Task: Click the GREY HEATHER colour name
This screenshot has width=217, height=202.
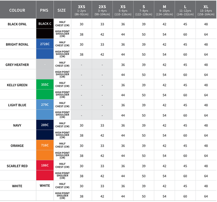Action: [x=17, y=65]
